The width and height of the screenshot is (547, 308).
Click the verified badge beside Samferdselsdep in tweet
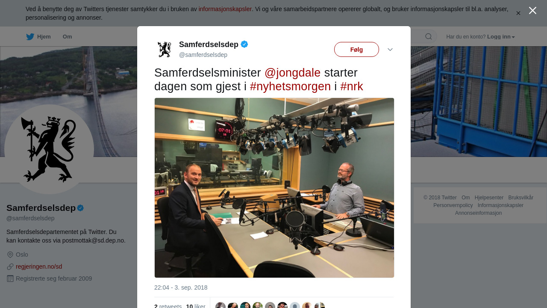(x=244, y=44)
